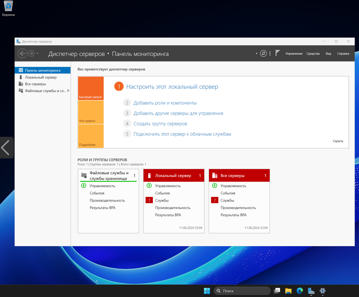The image size is (359, 297).
Task: Open the Tools menu
Action: [313, 54]
